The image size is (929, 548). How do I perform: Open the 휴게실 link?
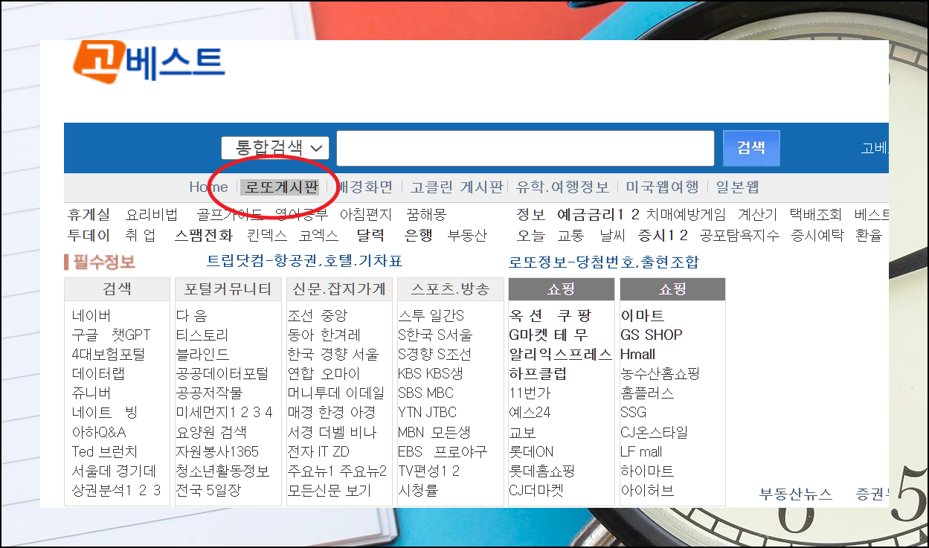click(x=89, y=215)
